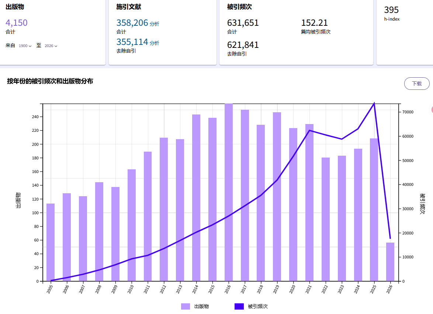Click the citation line peak at 2025

coord(374,103)
